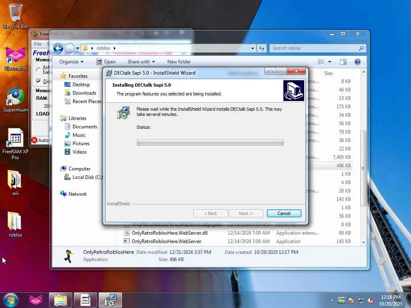Open recent pages dropdown next to Forward
Image resolution: width=411 pixels, height=308 pixels.
pos(77,49)
